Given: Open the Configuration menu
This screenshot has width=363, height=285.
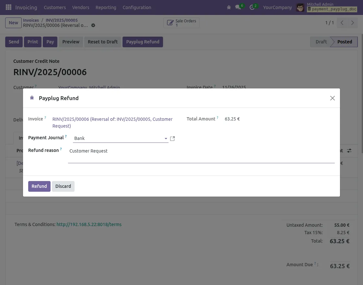Looking at the screenshot, I should coord(137,7).
